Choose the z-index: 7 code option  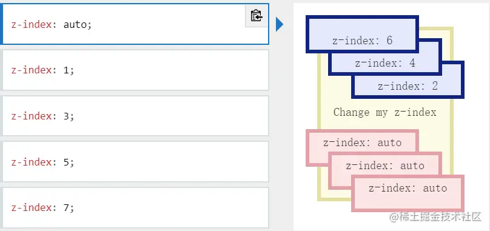[x=135, y=207]
